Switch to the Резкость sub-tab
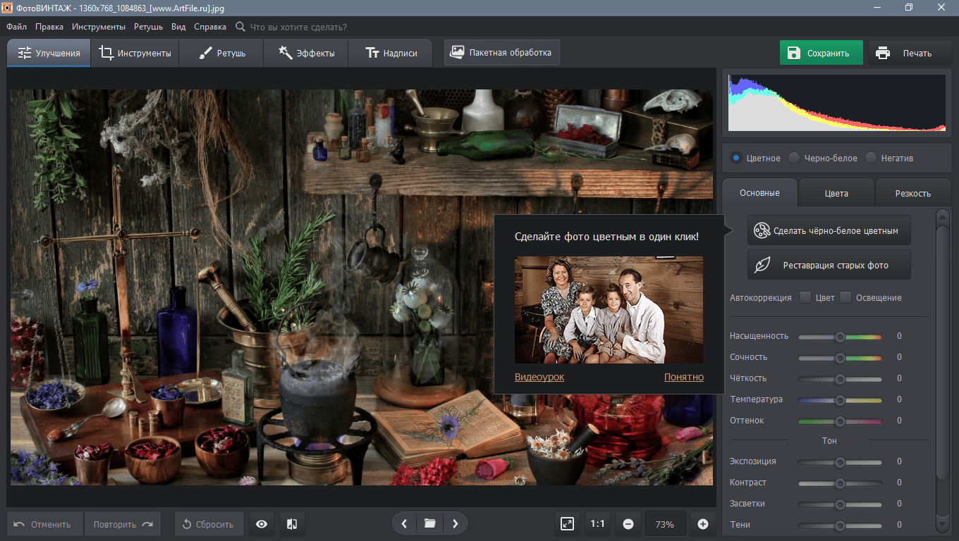The width and height of the screenshot is (959, 541). 913,192
